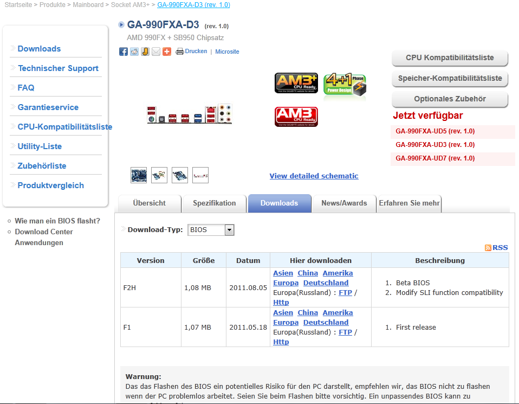Screen dimensions: 519x404
Task: Download F2H BIOS from Asien
Action: click(283, 273)
